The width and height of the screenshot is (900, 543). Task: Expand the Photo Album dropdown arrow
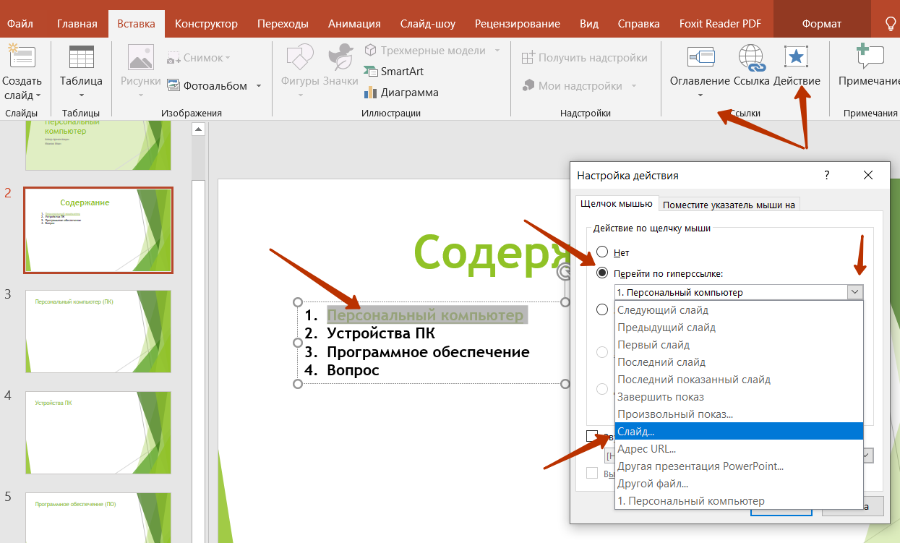(259, 86)
